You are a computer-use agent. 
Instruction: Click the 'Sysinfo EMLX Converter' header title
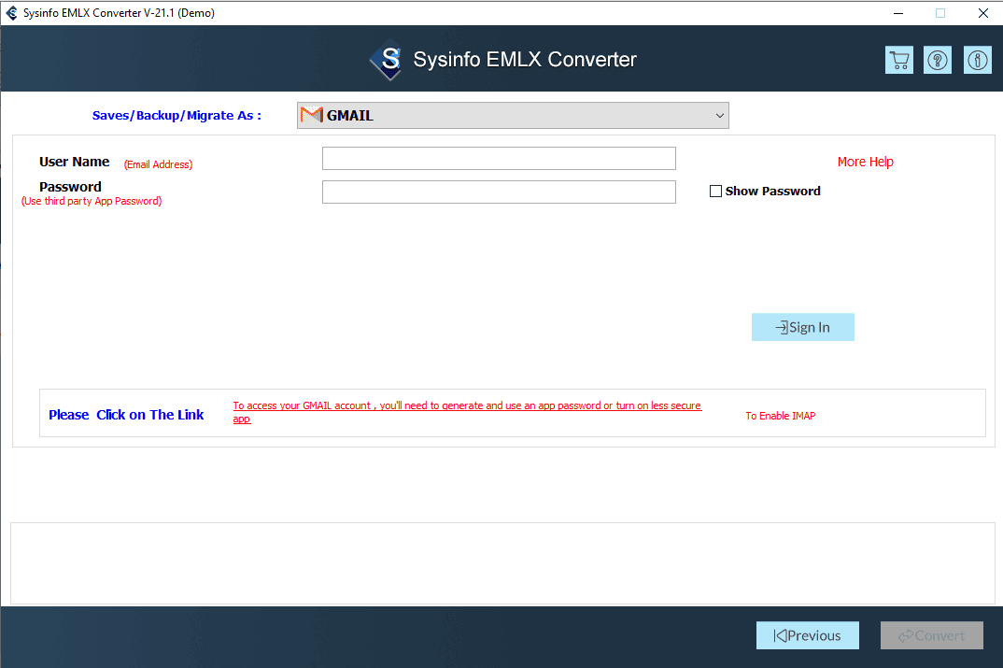point(525,60)
